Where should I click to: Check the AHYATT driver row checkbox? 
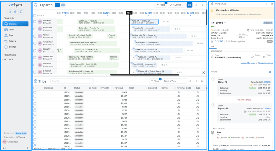(35, 36)
